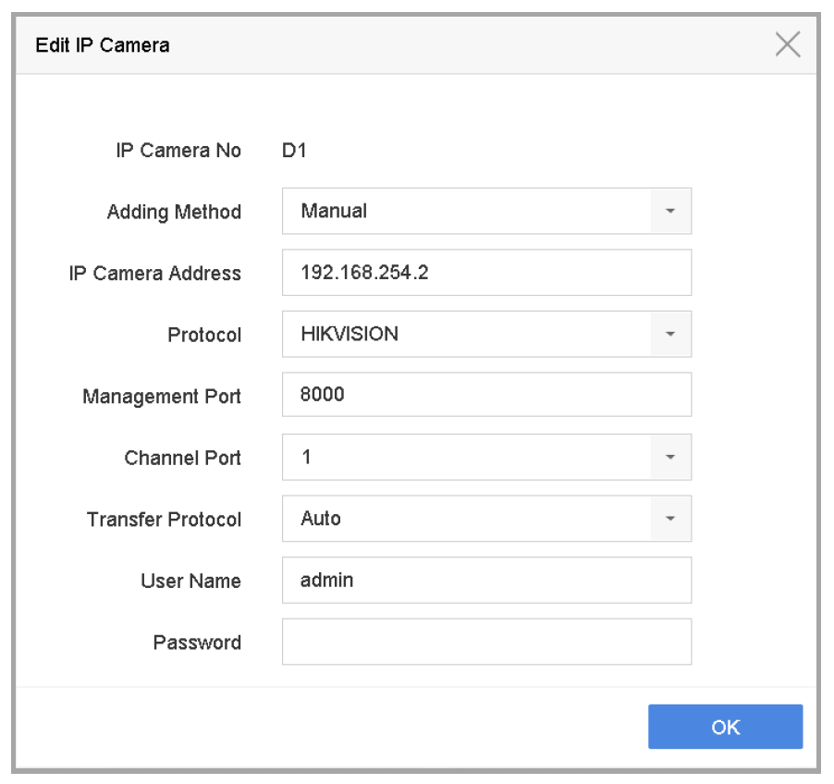Click the Edit IP Camera title text
The width and height of the screenshot is (834, 784).
tap(103, 45)
